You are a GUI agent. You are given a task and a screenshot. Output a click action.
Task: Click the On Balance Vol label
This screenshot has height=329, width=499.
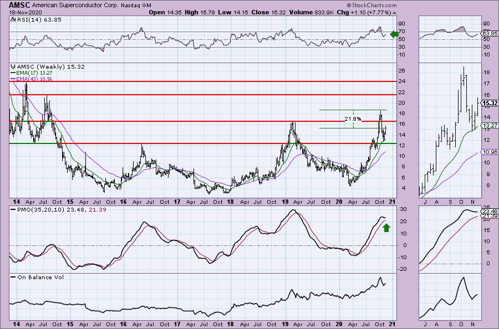pyautogui.click(x=40, y=277)
